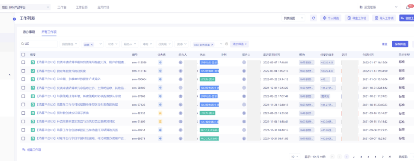
Task: Check the row srm-100604 checkbox
Action: click(24, 79)
